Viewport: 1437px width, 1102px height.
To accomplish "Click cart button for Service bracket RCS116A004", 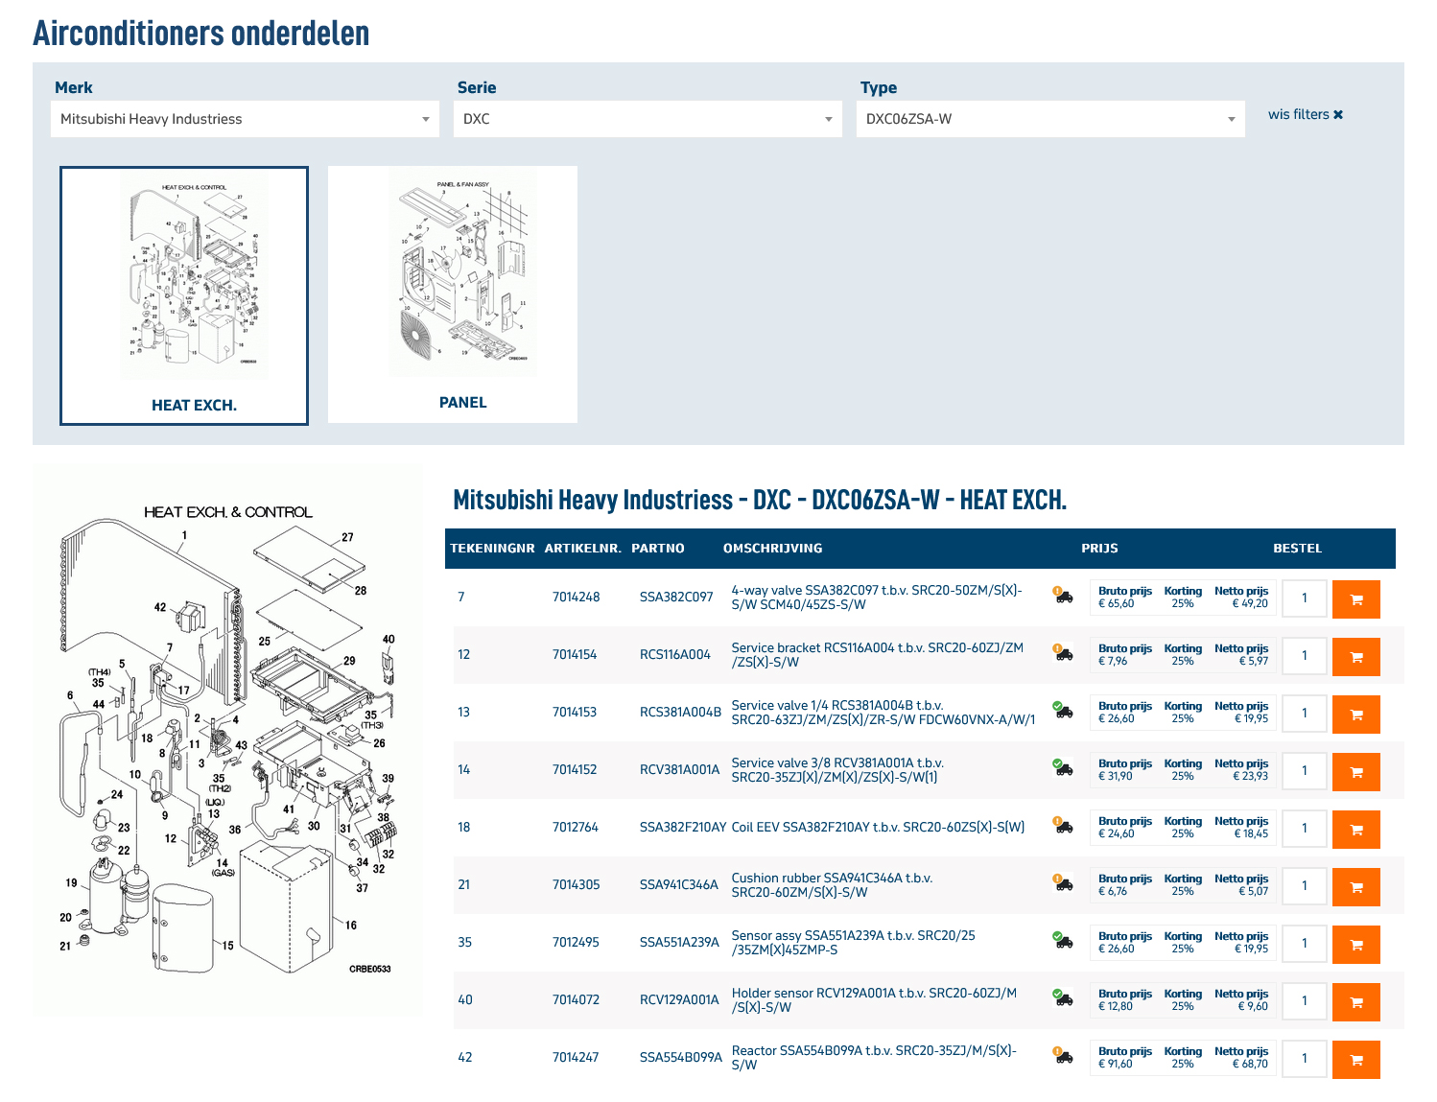I will 1355,657.
